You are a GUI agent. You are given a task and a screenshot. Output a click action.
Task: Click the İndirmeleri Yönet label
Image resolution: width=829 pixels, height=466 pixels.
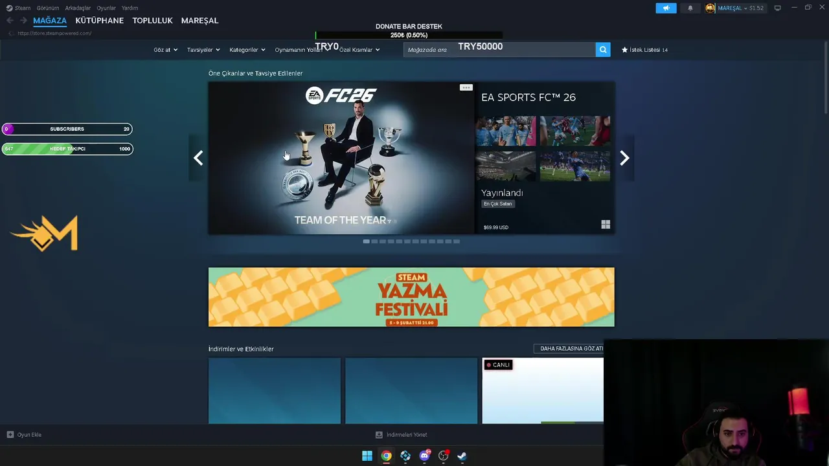(x=407, y=435)
